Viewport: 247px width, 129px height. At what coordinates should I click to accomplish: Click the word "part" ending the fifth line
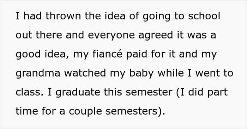pyautogui.click(x=218, y=92)
